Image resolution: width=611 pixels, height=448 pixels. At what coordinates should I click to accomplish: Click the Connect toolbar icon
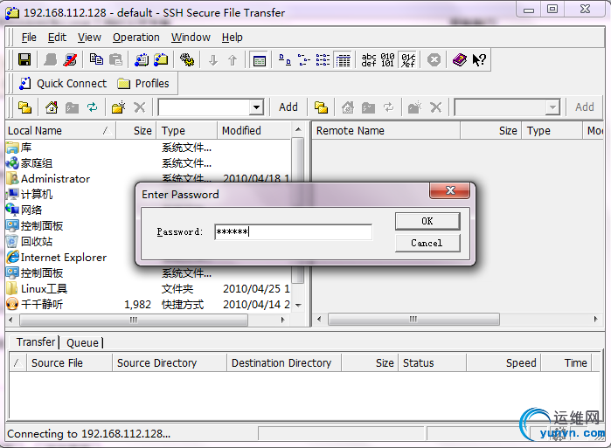point(51,60)
